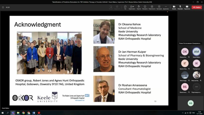Viewport: 204px width, 115px height.
Task: Click the АБ self-view avatar
Action: (191, 103)
